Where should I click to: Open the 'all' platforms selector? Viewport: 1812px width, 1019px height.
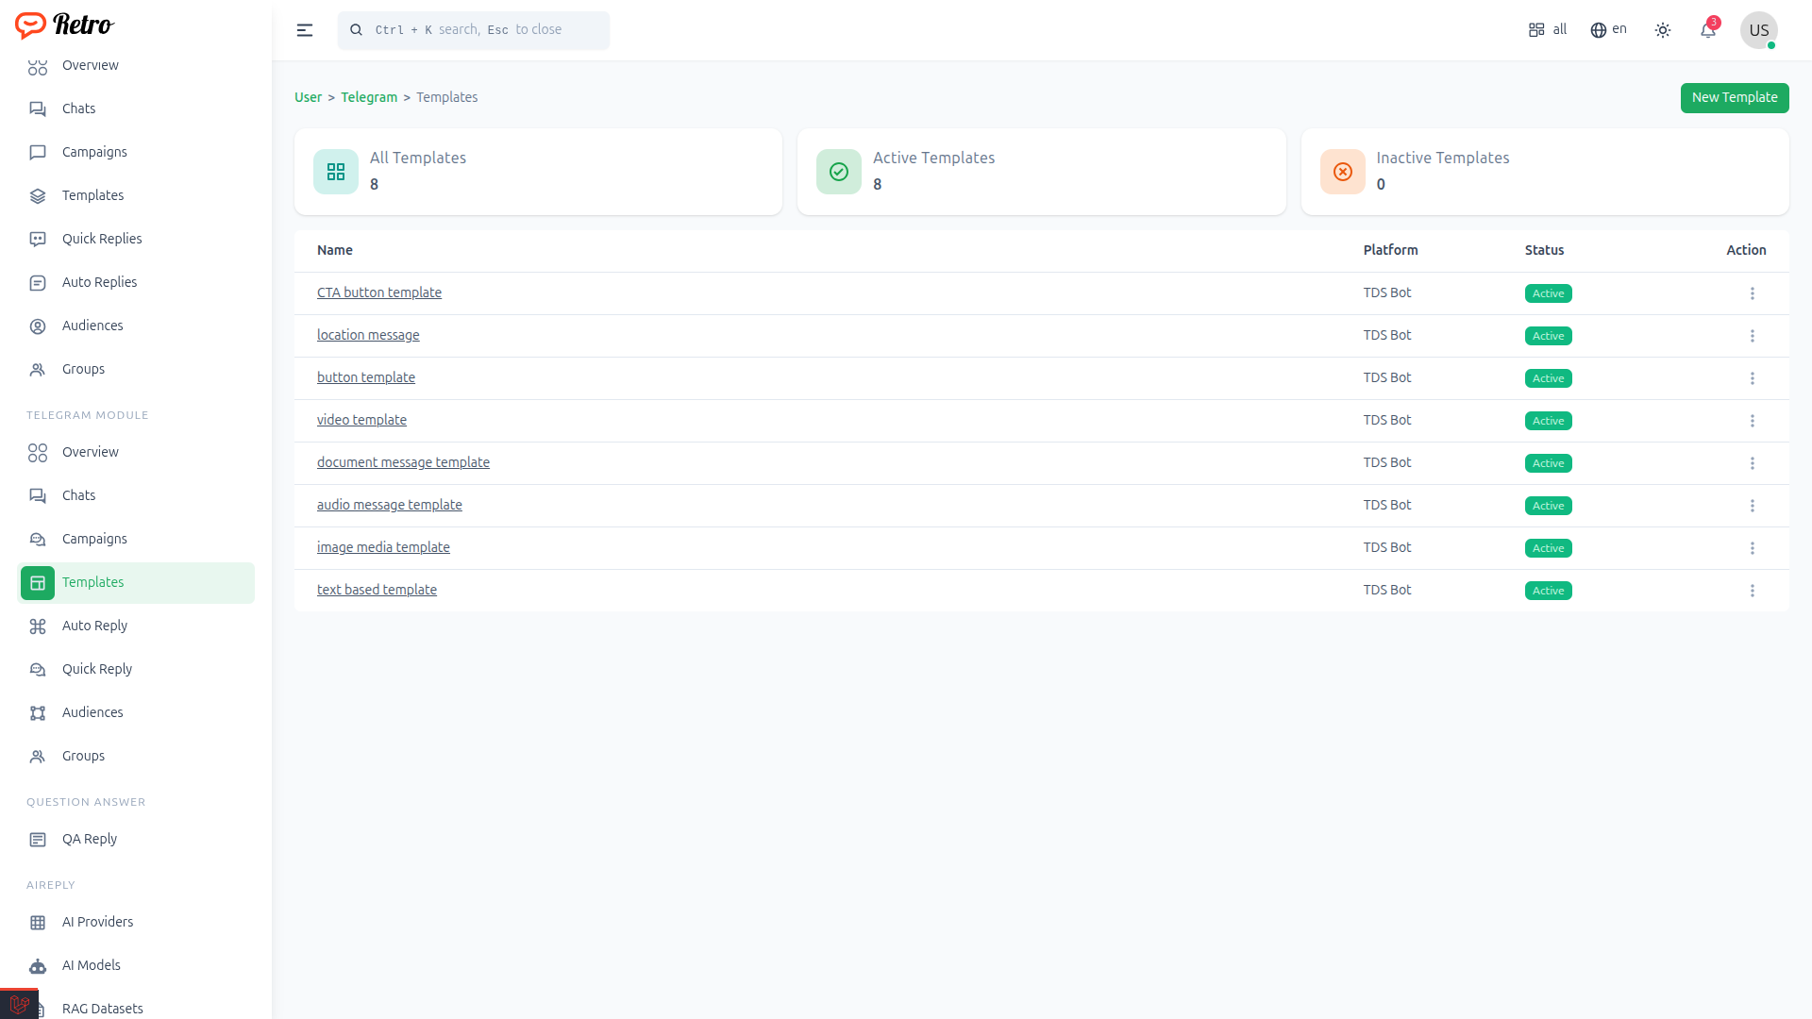click(x=1548, y=29)
